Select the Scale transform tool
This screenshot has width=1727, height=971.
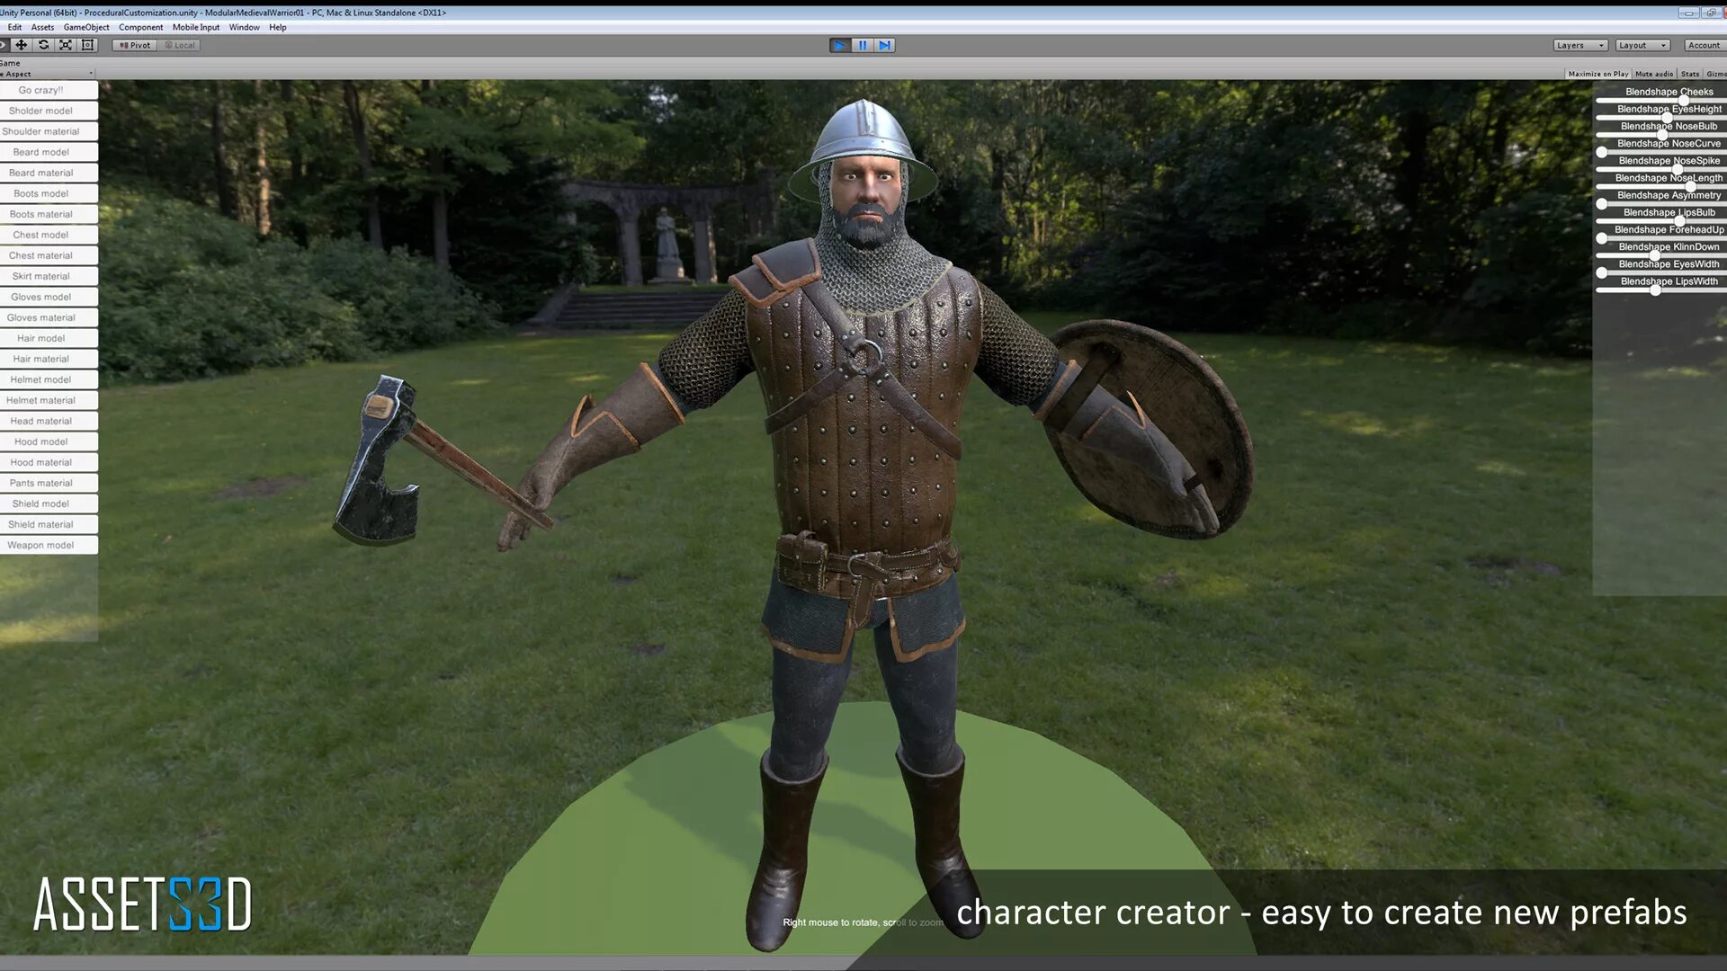[x=66, y=45]
